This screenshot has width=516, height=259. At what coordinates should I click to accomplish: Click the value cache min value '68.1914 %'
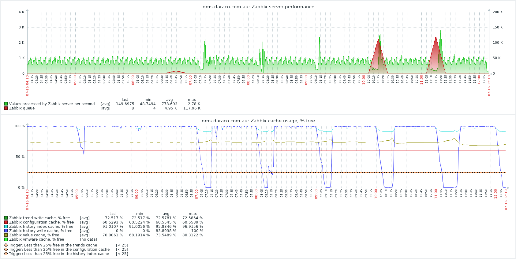tap(139, 235)
